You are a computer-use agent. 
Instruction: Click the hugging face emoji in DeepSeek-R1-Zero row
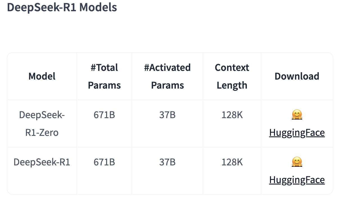[x=297, y=115]
